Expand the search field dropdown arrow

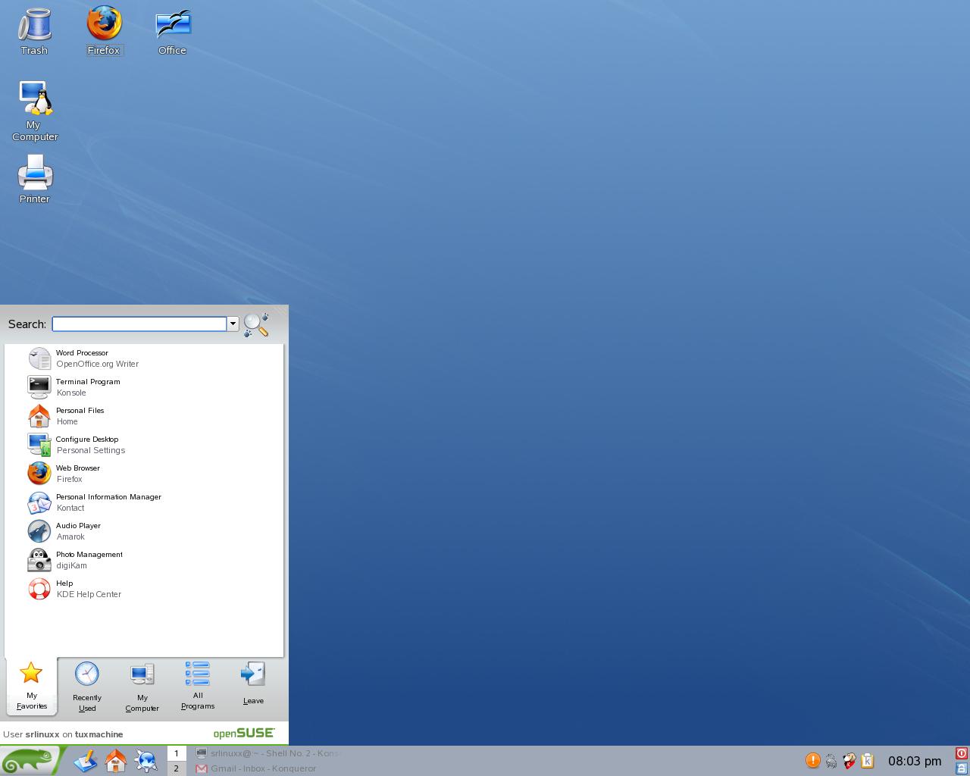point(233,324)
